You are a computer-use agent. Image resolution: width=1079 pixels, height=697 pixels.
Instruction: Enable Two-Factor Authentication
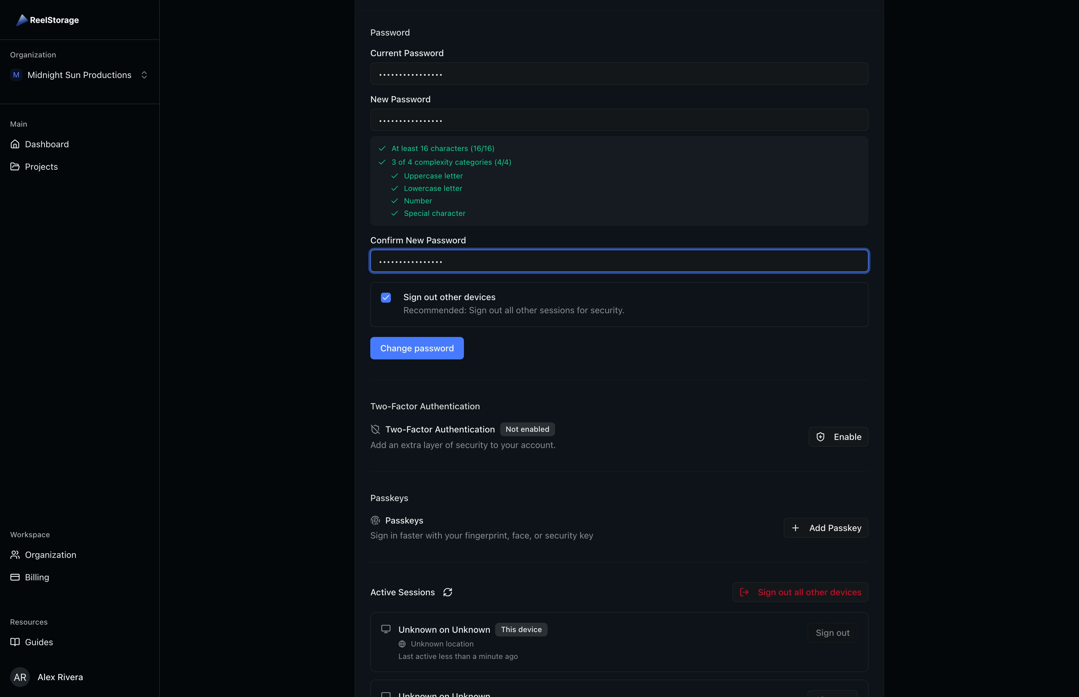[x=838, y=437]
